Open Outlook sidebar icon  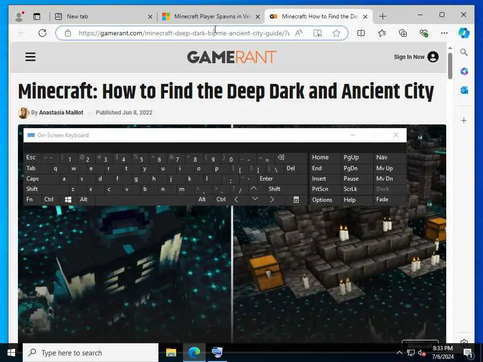coord(464,90)
